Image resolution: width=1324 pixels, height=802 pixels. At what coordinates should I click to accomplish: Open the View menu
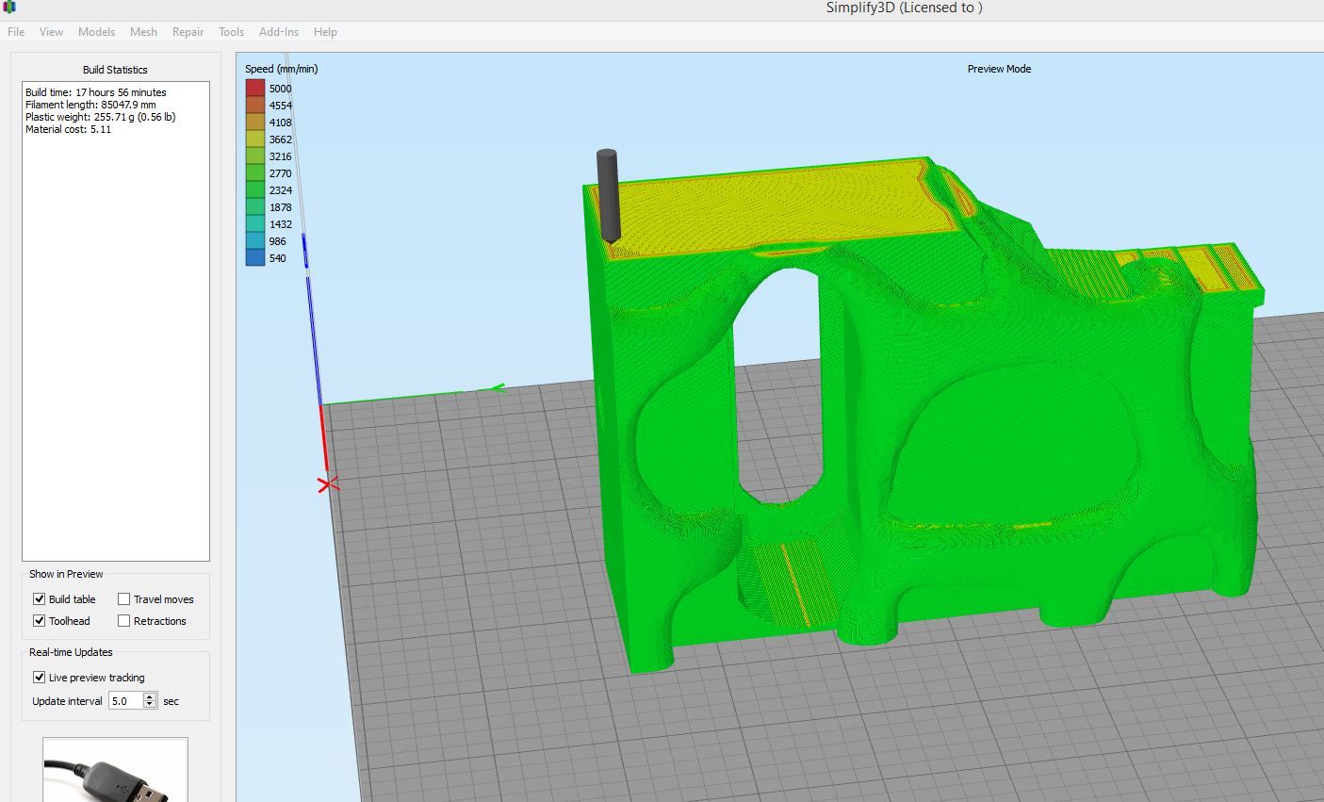point(51,32)
